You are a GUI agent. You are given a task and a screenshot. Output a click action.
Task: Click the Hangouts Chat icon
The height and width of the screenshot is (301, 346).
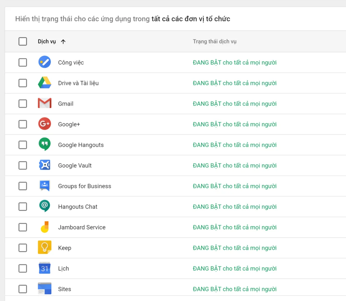point(45,206)
